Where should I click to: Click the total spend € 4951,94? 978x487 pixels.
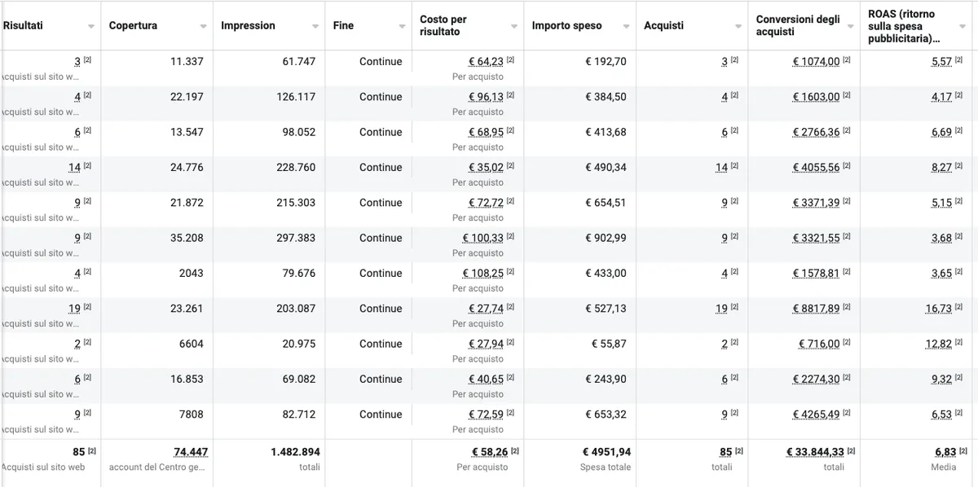[606, 452]
